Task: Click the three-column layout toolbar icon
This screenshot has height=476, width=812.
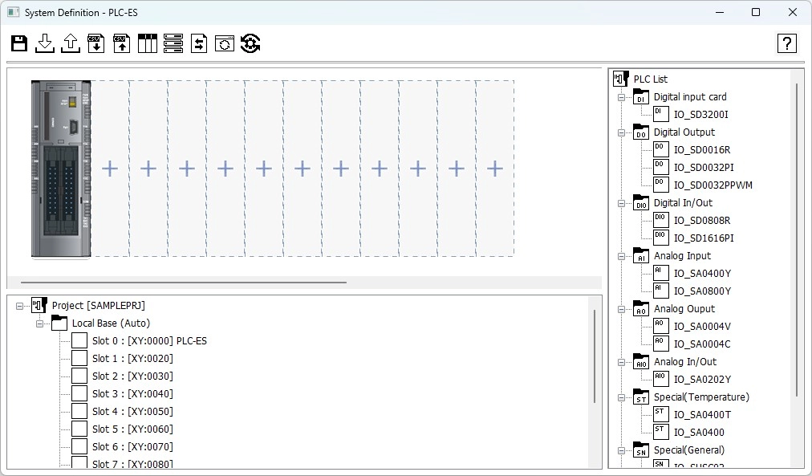Action: [147, 43]
